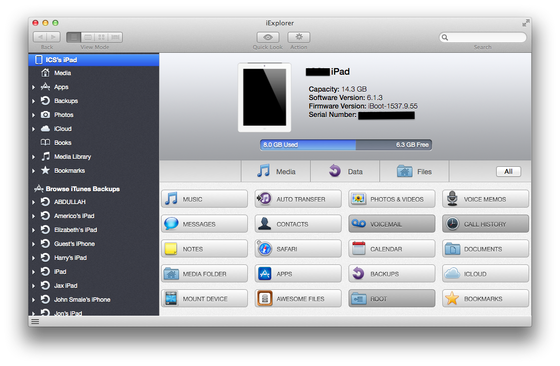The height and width of the screenshot is (366, 560).
Task: Open Calendar
Action: tap(392, 249)
